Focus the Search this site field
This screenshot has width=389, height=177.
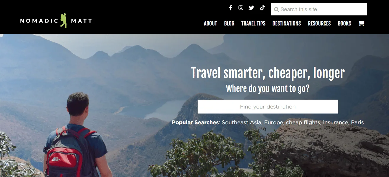[319, 9]
